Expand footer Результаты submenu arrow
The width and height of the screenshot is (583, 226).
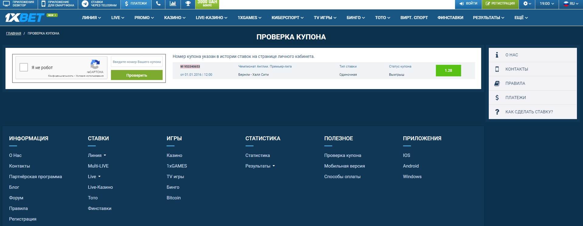click(x=274, y=166)
